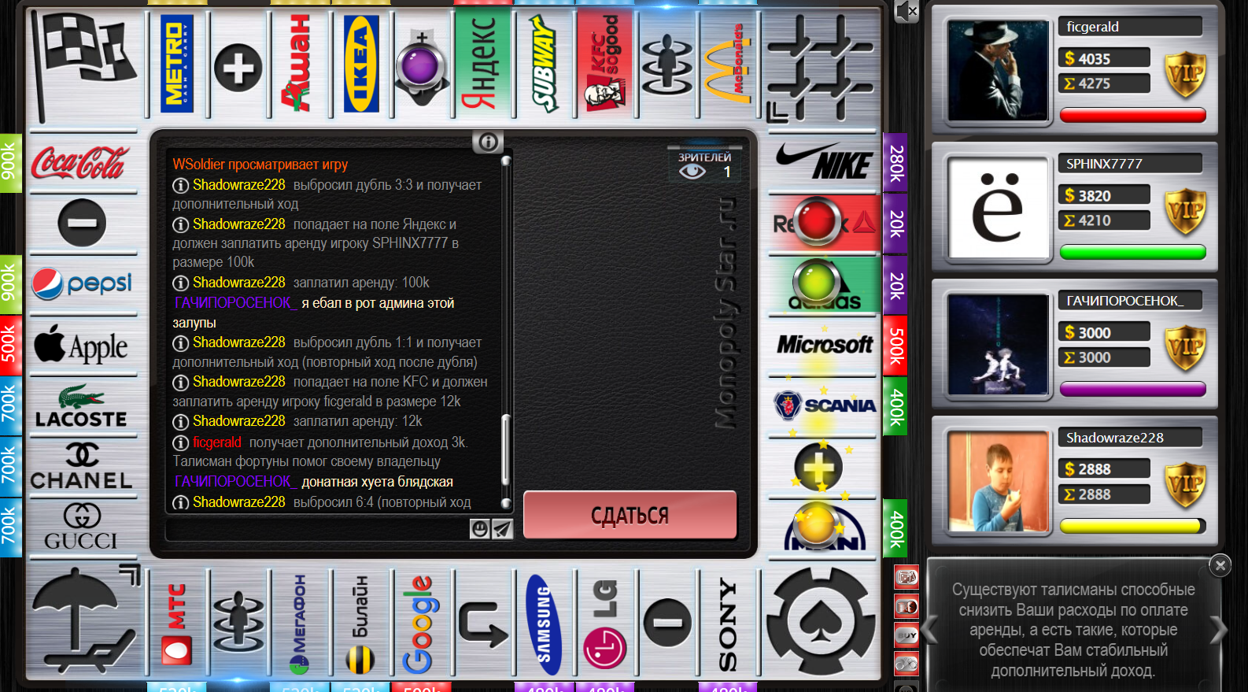Click the Apple board cell
The height and width of the screenshot is (692, 1248).
coord(83,346)
